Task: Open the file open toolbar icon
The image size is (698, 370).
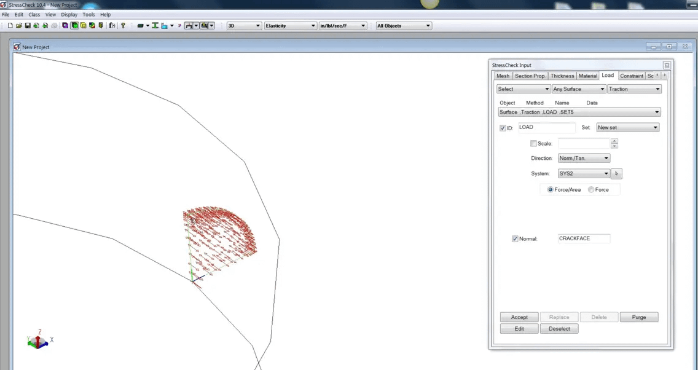Action: coord(19,25)
